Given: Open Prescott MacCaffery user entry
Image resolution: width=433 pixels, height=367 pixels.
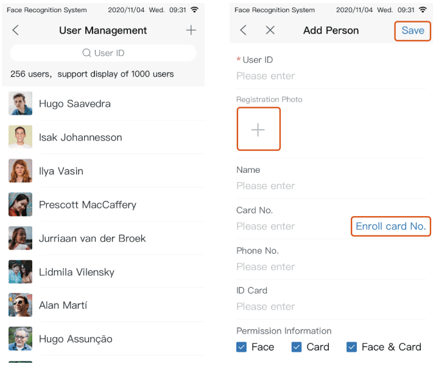Looking at the screenshot, I should point(87,204).
